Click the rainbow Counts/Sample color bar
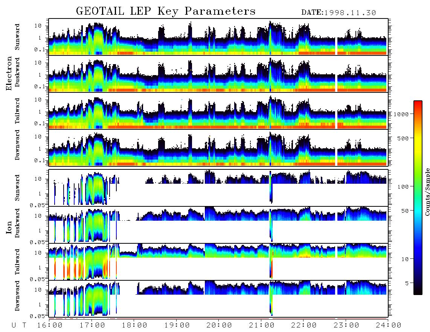Image resolution: width=430 pixels, height=332 pixels. pyautogui.click(x=418, y=198)
